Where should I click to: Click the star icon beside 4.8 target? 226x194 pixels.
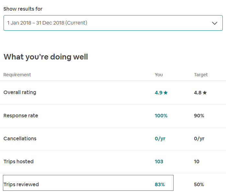(205, 93)
